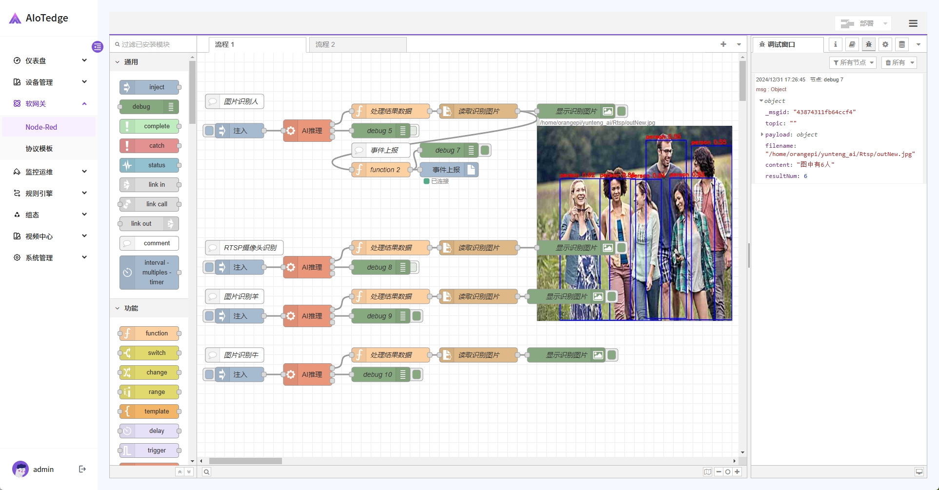
Task: Toggle the debug 7 node output button
Action: (485, 150)
